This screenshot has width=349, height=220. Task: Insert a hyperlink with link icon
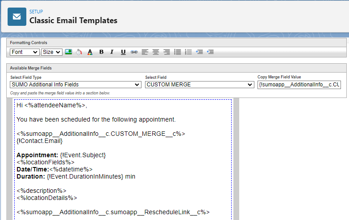point(134,52)
